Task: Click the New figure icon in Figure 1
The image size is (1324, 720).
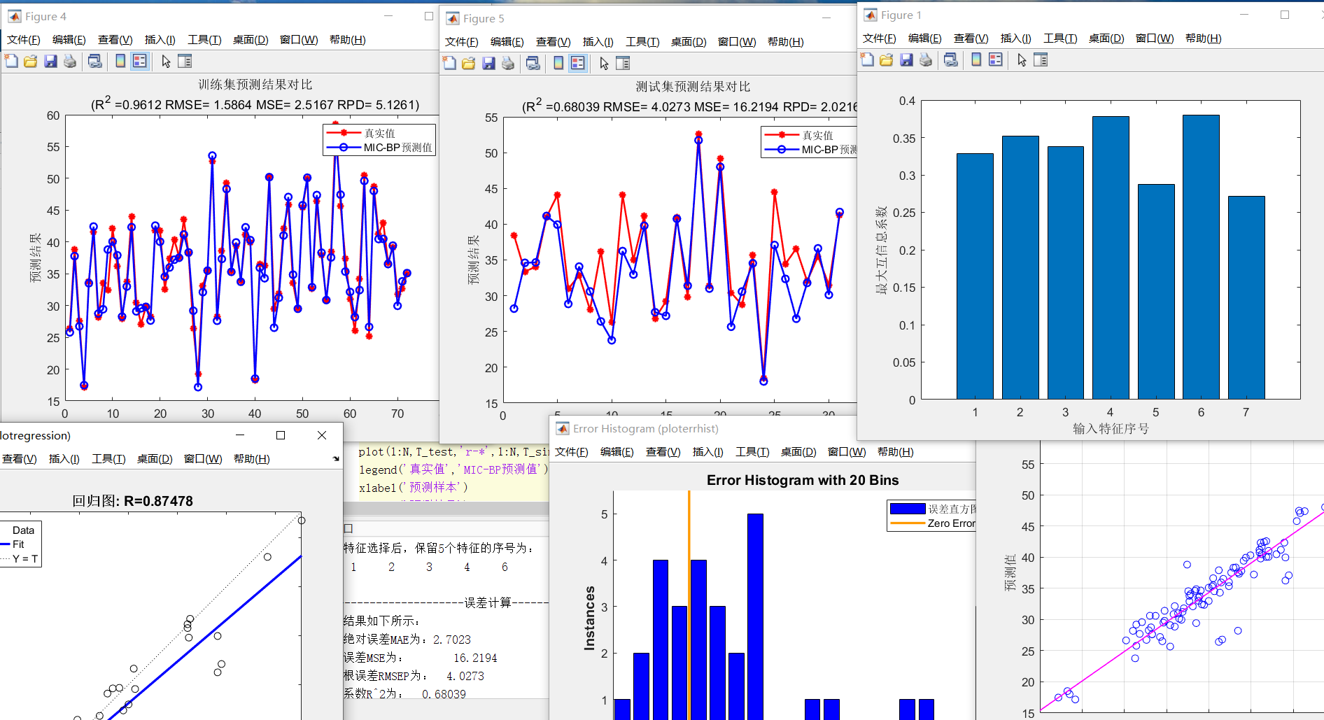Action: (x=867, y=60)
